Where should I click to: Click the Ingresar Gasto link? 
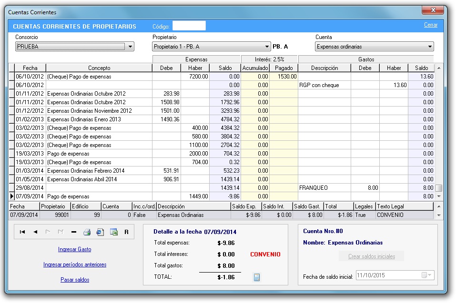(74, 249)
